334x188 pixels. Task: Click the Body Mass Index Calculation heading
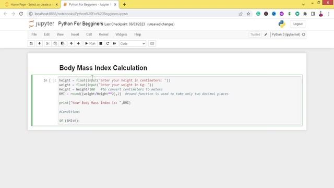103,68
